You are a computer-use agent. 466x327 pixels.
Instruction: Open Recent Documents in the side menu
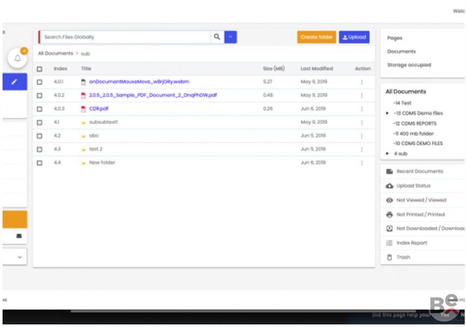(x=420, y=171)
